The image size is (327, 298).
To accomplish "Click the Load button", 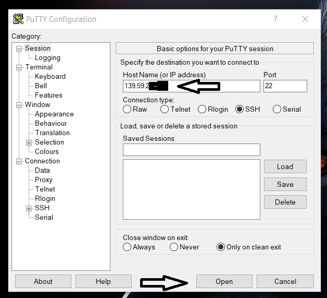I will pos(285,166).
